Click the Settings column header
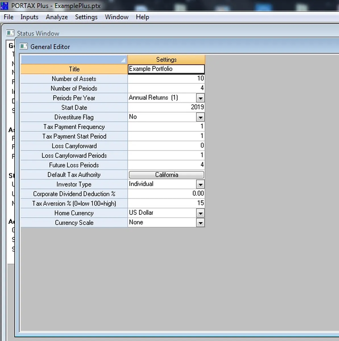339x341 pixels. [x=166, y=60]
